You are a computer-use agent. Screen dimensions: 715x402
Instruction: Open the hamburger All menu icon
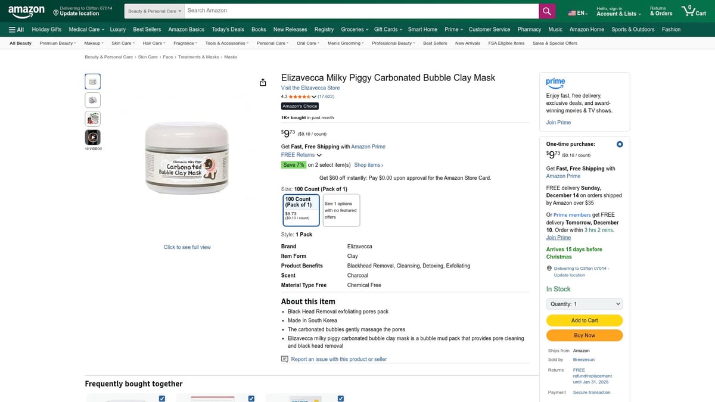tap(11, 29)
